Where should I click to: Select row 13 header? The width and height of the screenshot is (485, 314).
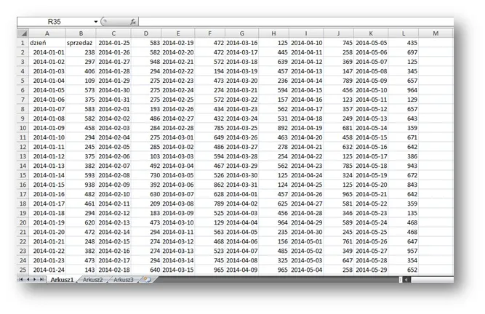(23, 156)
